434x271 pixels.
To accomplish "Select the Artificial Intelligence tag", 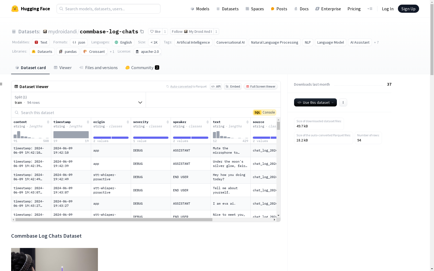I will tap(193, 42).
